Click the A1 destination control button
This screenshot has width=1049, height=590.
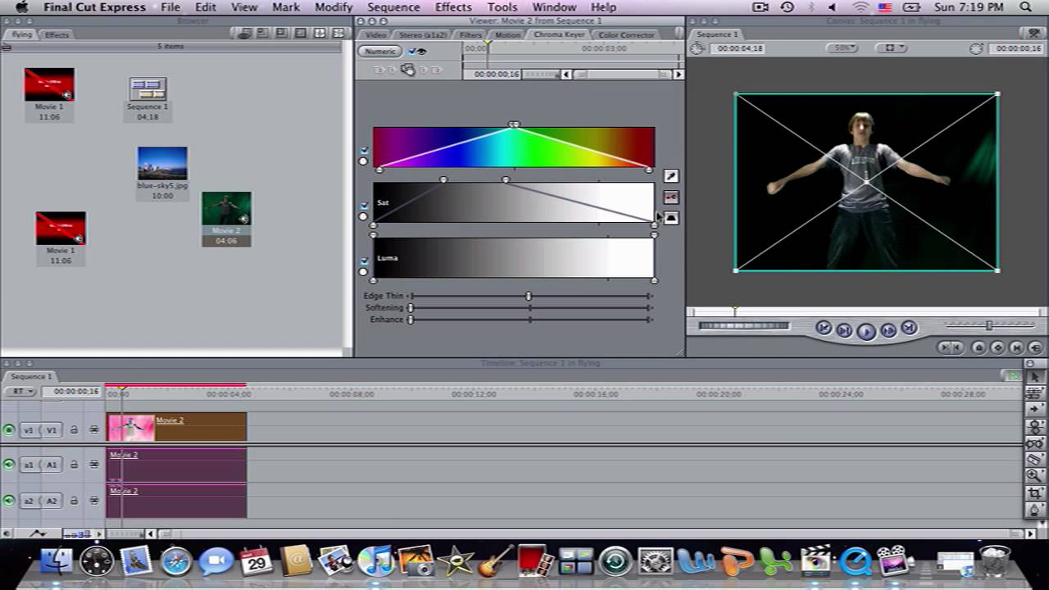tap(52, 465)
